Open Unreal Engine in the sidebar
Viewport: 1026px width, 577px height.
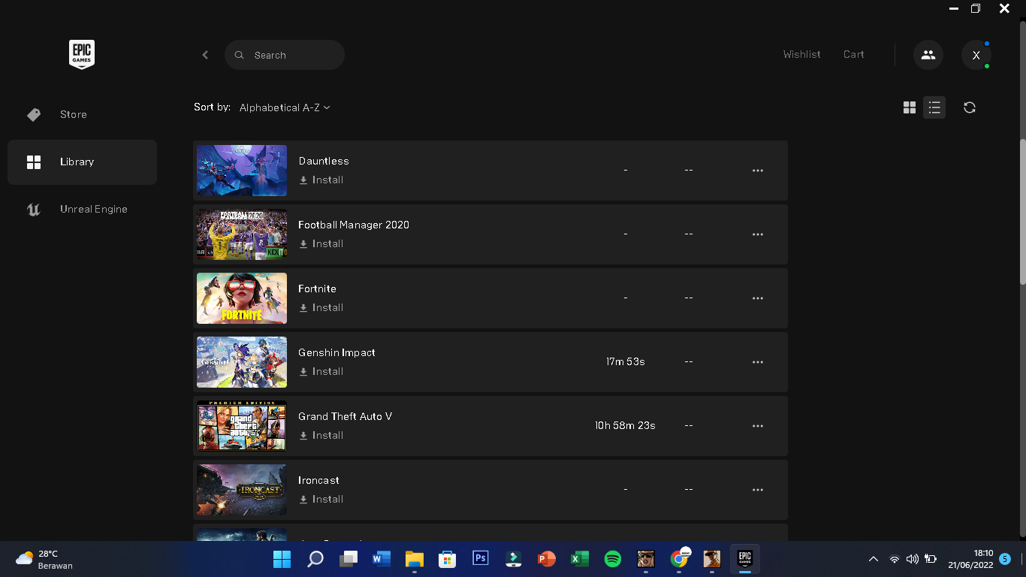click(x=82, y=209)
